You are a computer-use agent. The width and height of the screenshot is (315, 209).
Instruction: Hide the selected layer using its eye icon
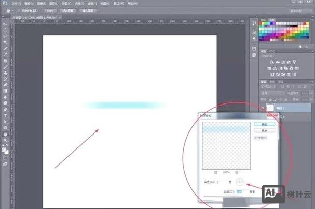[x=263, y=108]
